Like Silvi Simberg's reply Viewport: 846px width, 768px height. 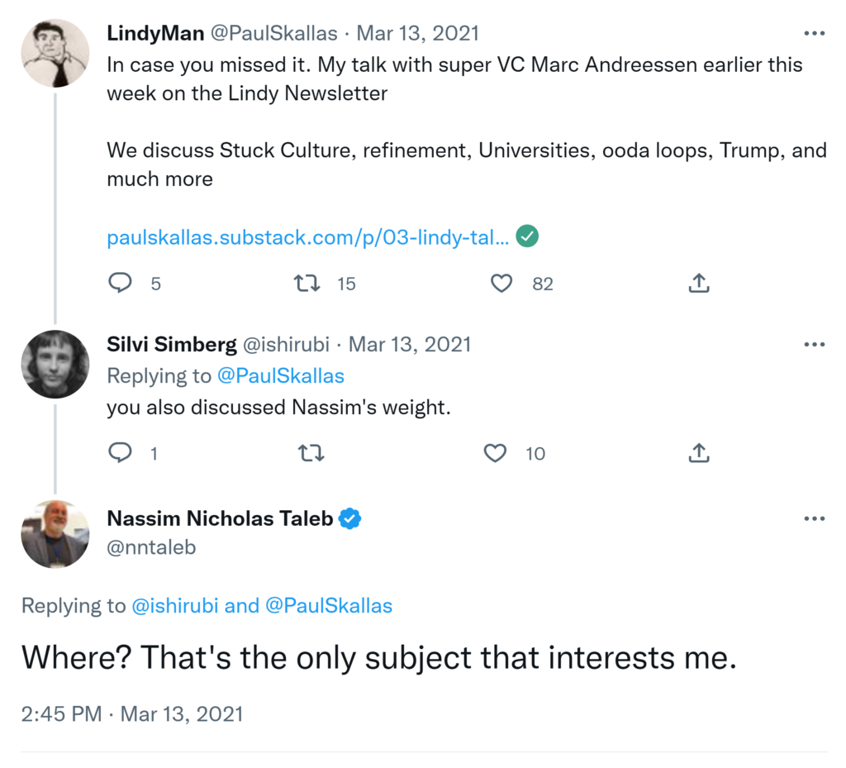click(x=495, y=453)
